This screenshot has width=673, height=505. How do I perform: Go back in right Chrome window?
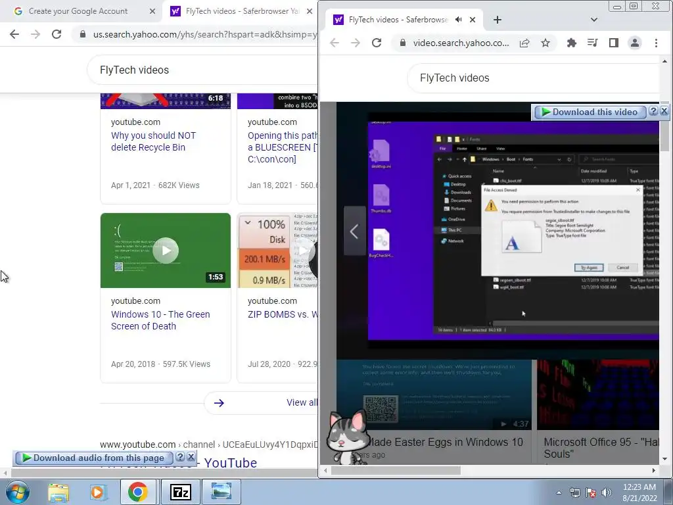point(335,43)
